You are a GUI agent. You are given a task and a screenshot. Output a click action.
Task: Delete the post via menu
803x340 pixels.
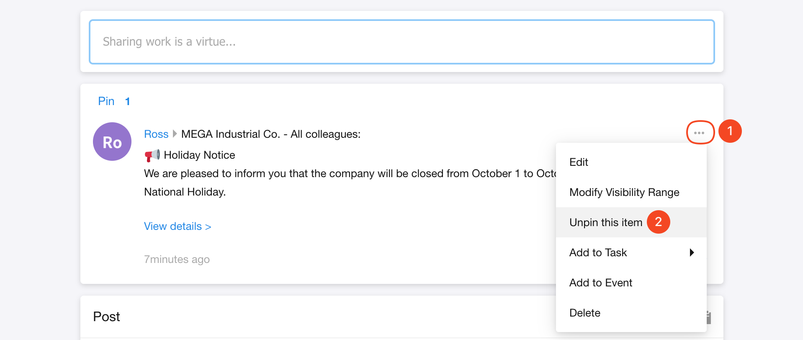click(584, 313)
